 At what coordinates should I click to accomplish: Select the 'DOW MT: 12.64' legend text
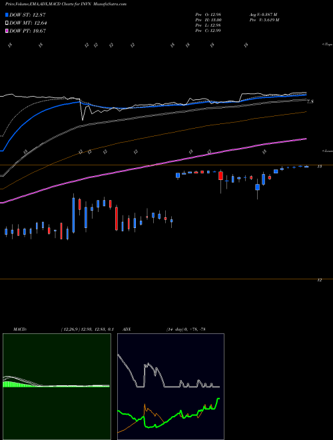click(28, 23)
